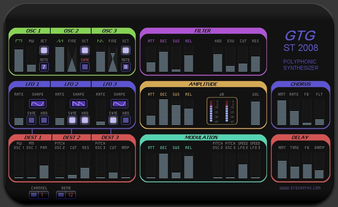Click the Filter CUT slider
Viewport: 338px width, 207px height.
tap(243, 59)
